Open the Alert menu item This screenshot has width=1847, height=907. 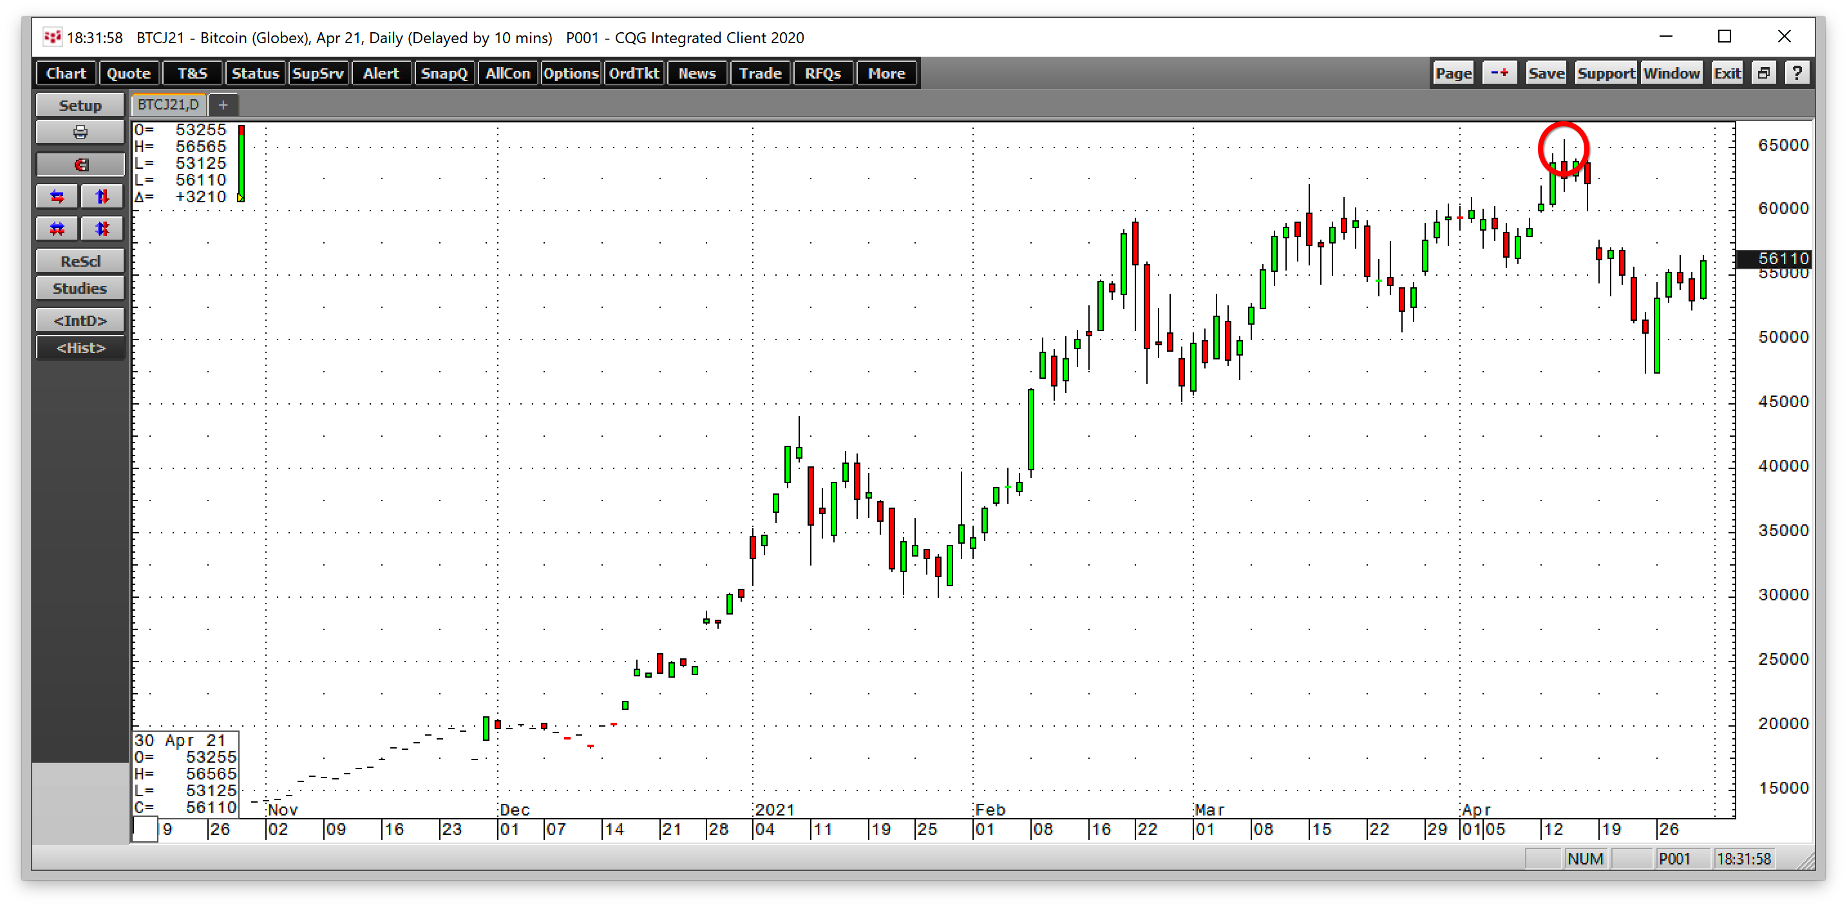pyautogui.click(x=381, y=73)
